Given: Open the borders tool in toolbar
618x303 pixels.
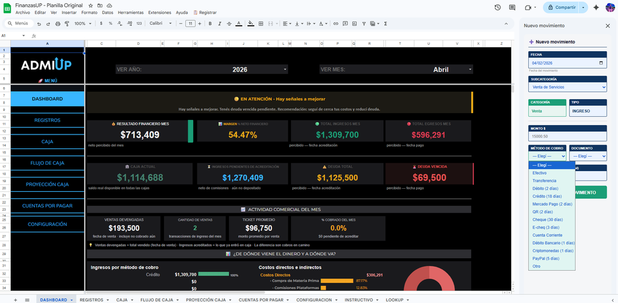Looking at the screenshot, I should coord(262,23).
